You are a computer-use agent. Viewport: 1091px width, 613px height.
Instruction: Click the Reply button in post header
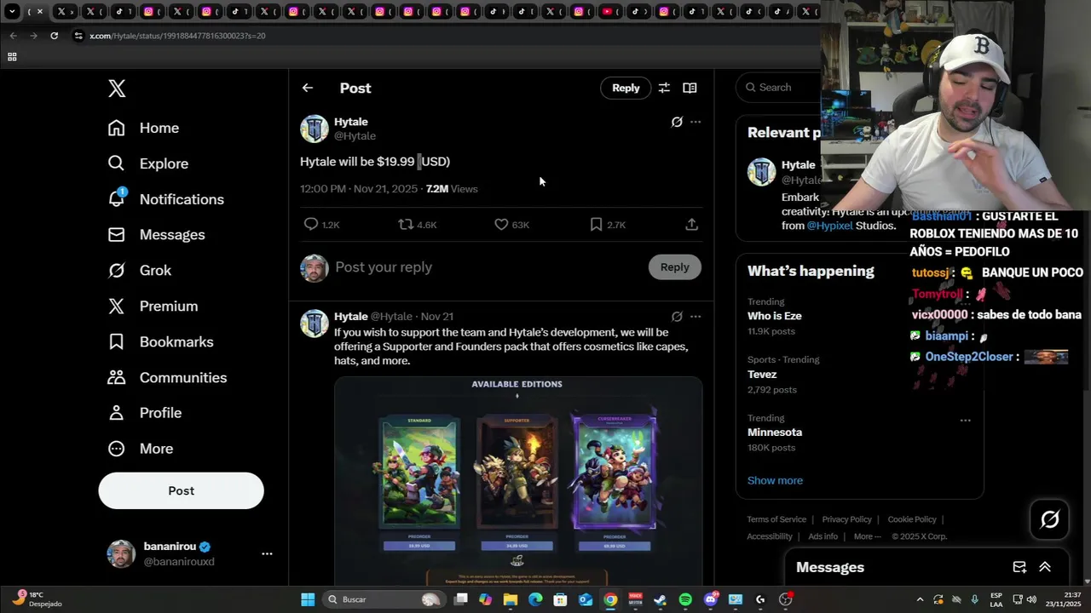(x=626, y=88)
